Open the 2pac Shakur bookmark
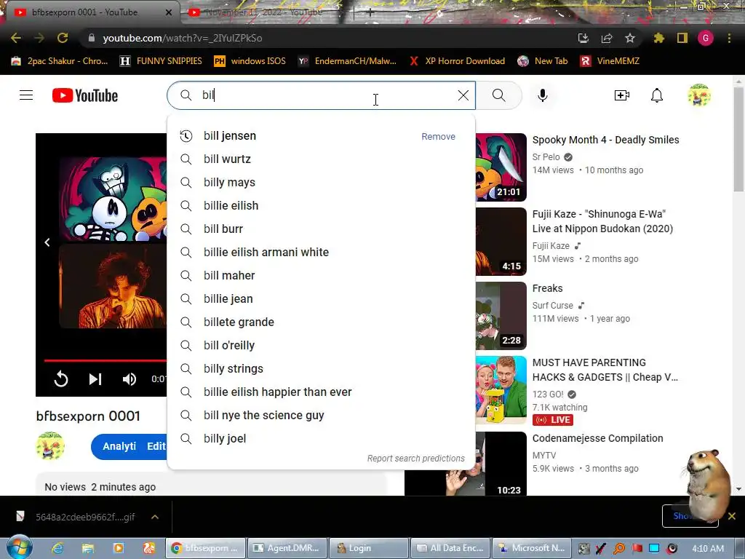 click(60, 61)
